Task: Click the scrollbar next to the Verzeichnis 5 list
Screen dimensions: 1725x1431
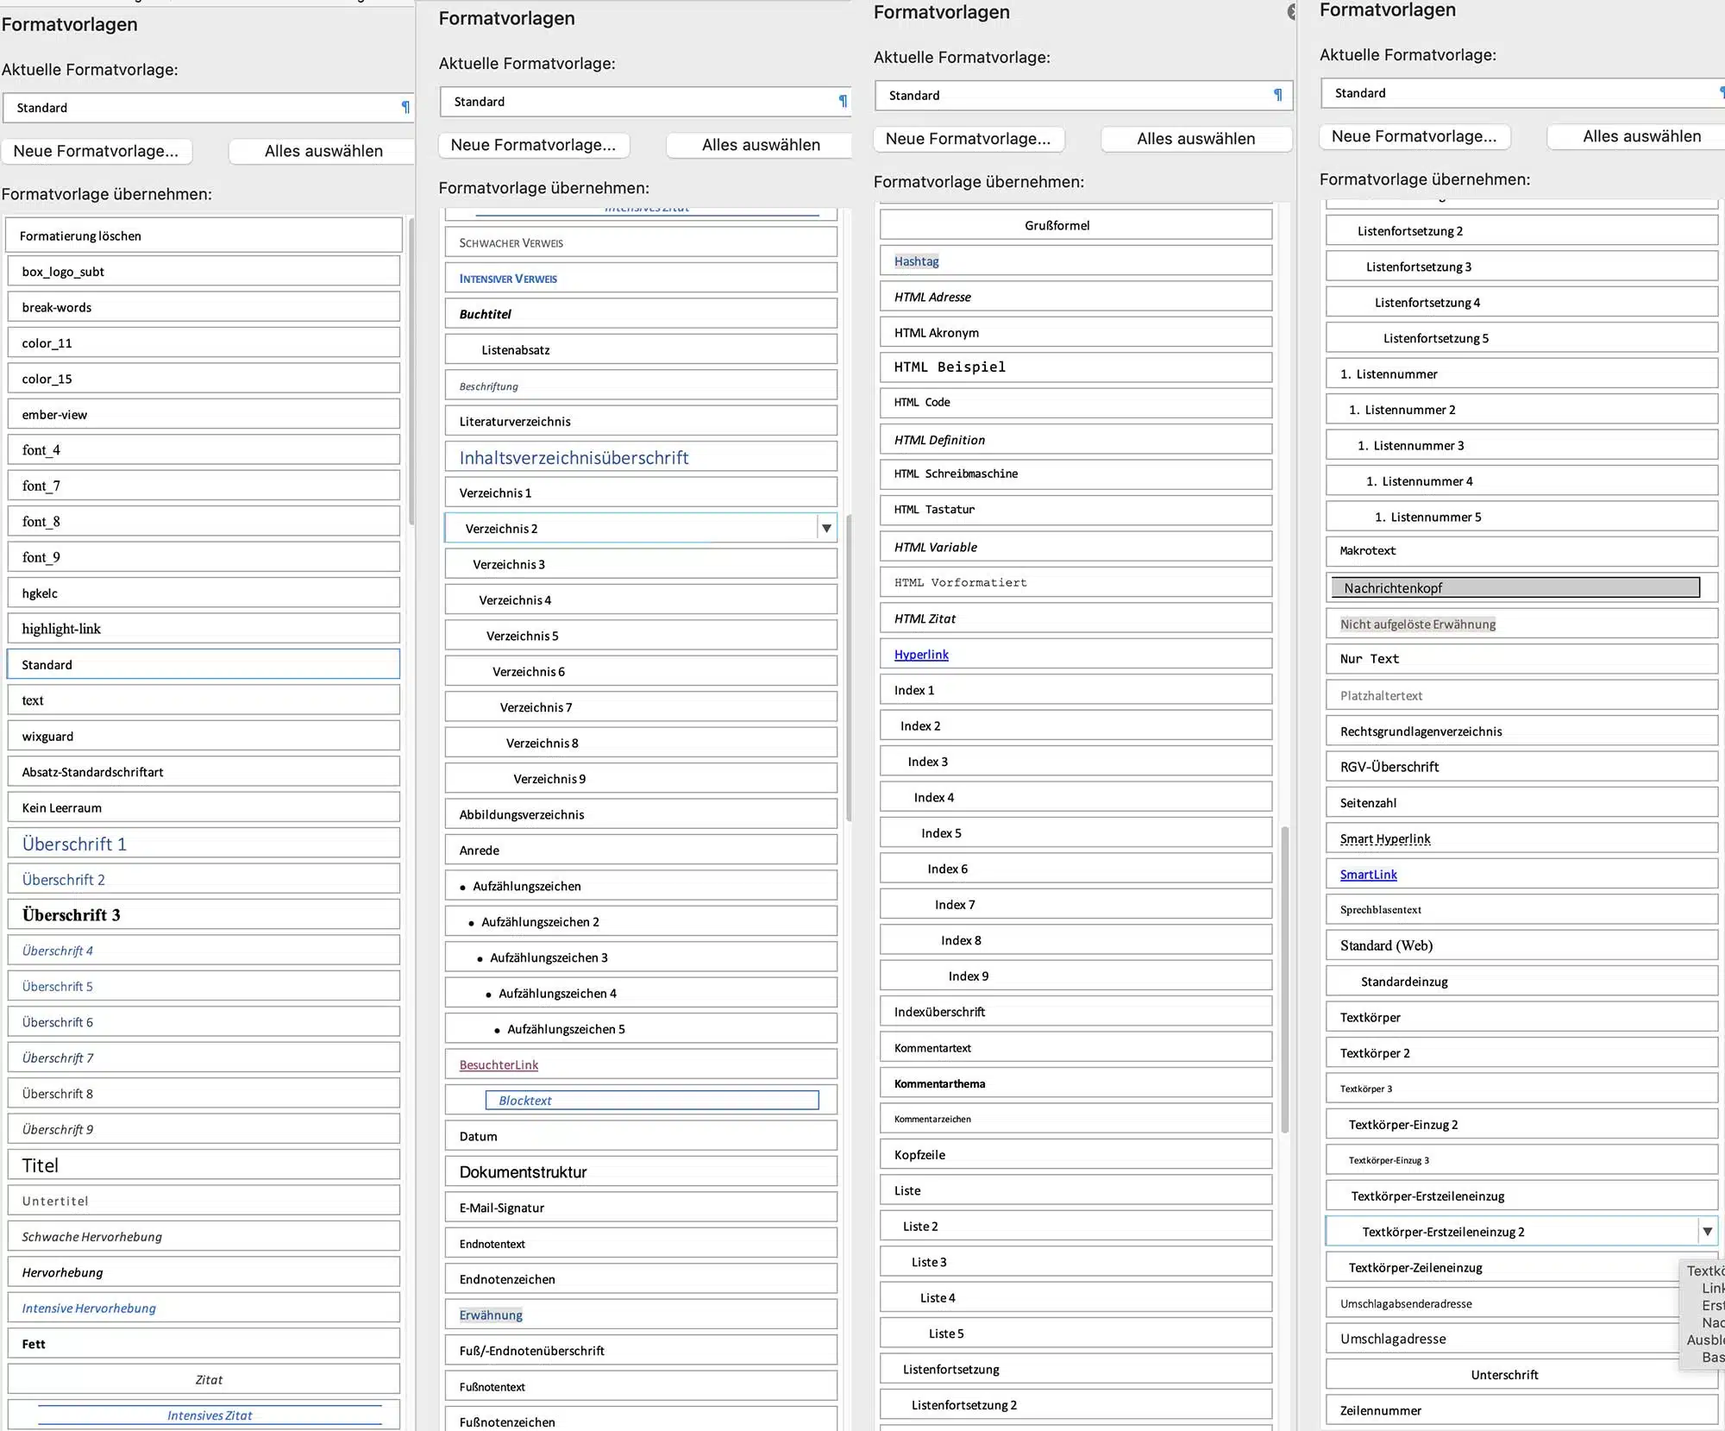Action: tap(849, 668)
